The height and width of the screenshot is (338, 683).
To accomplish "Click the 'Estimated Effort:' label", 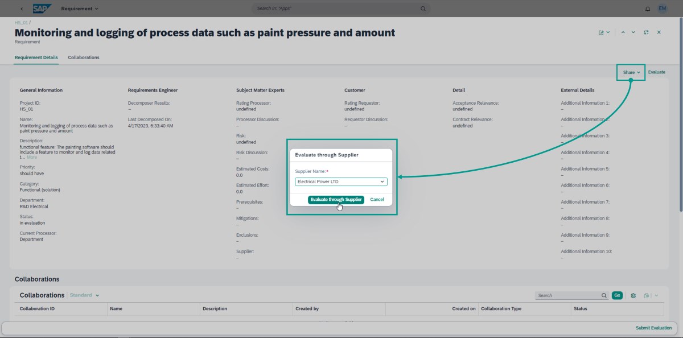I will [x=253, y=186].
